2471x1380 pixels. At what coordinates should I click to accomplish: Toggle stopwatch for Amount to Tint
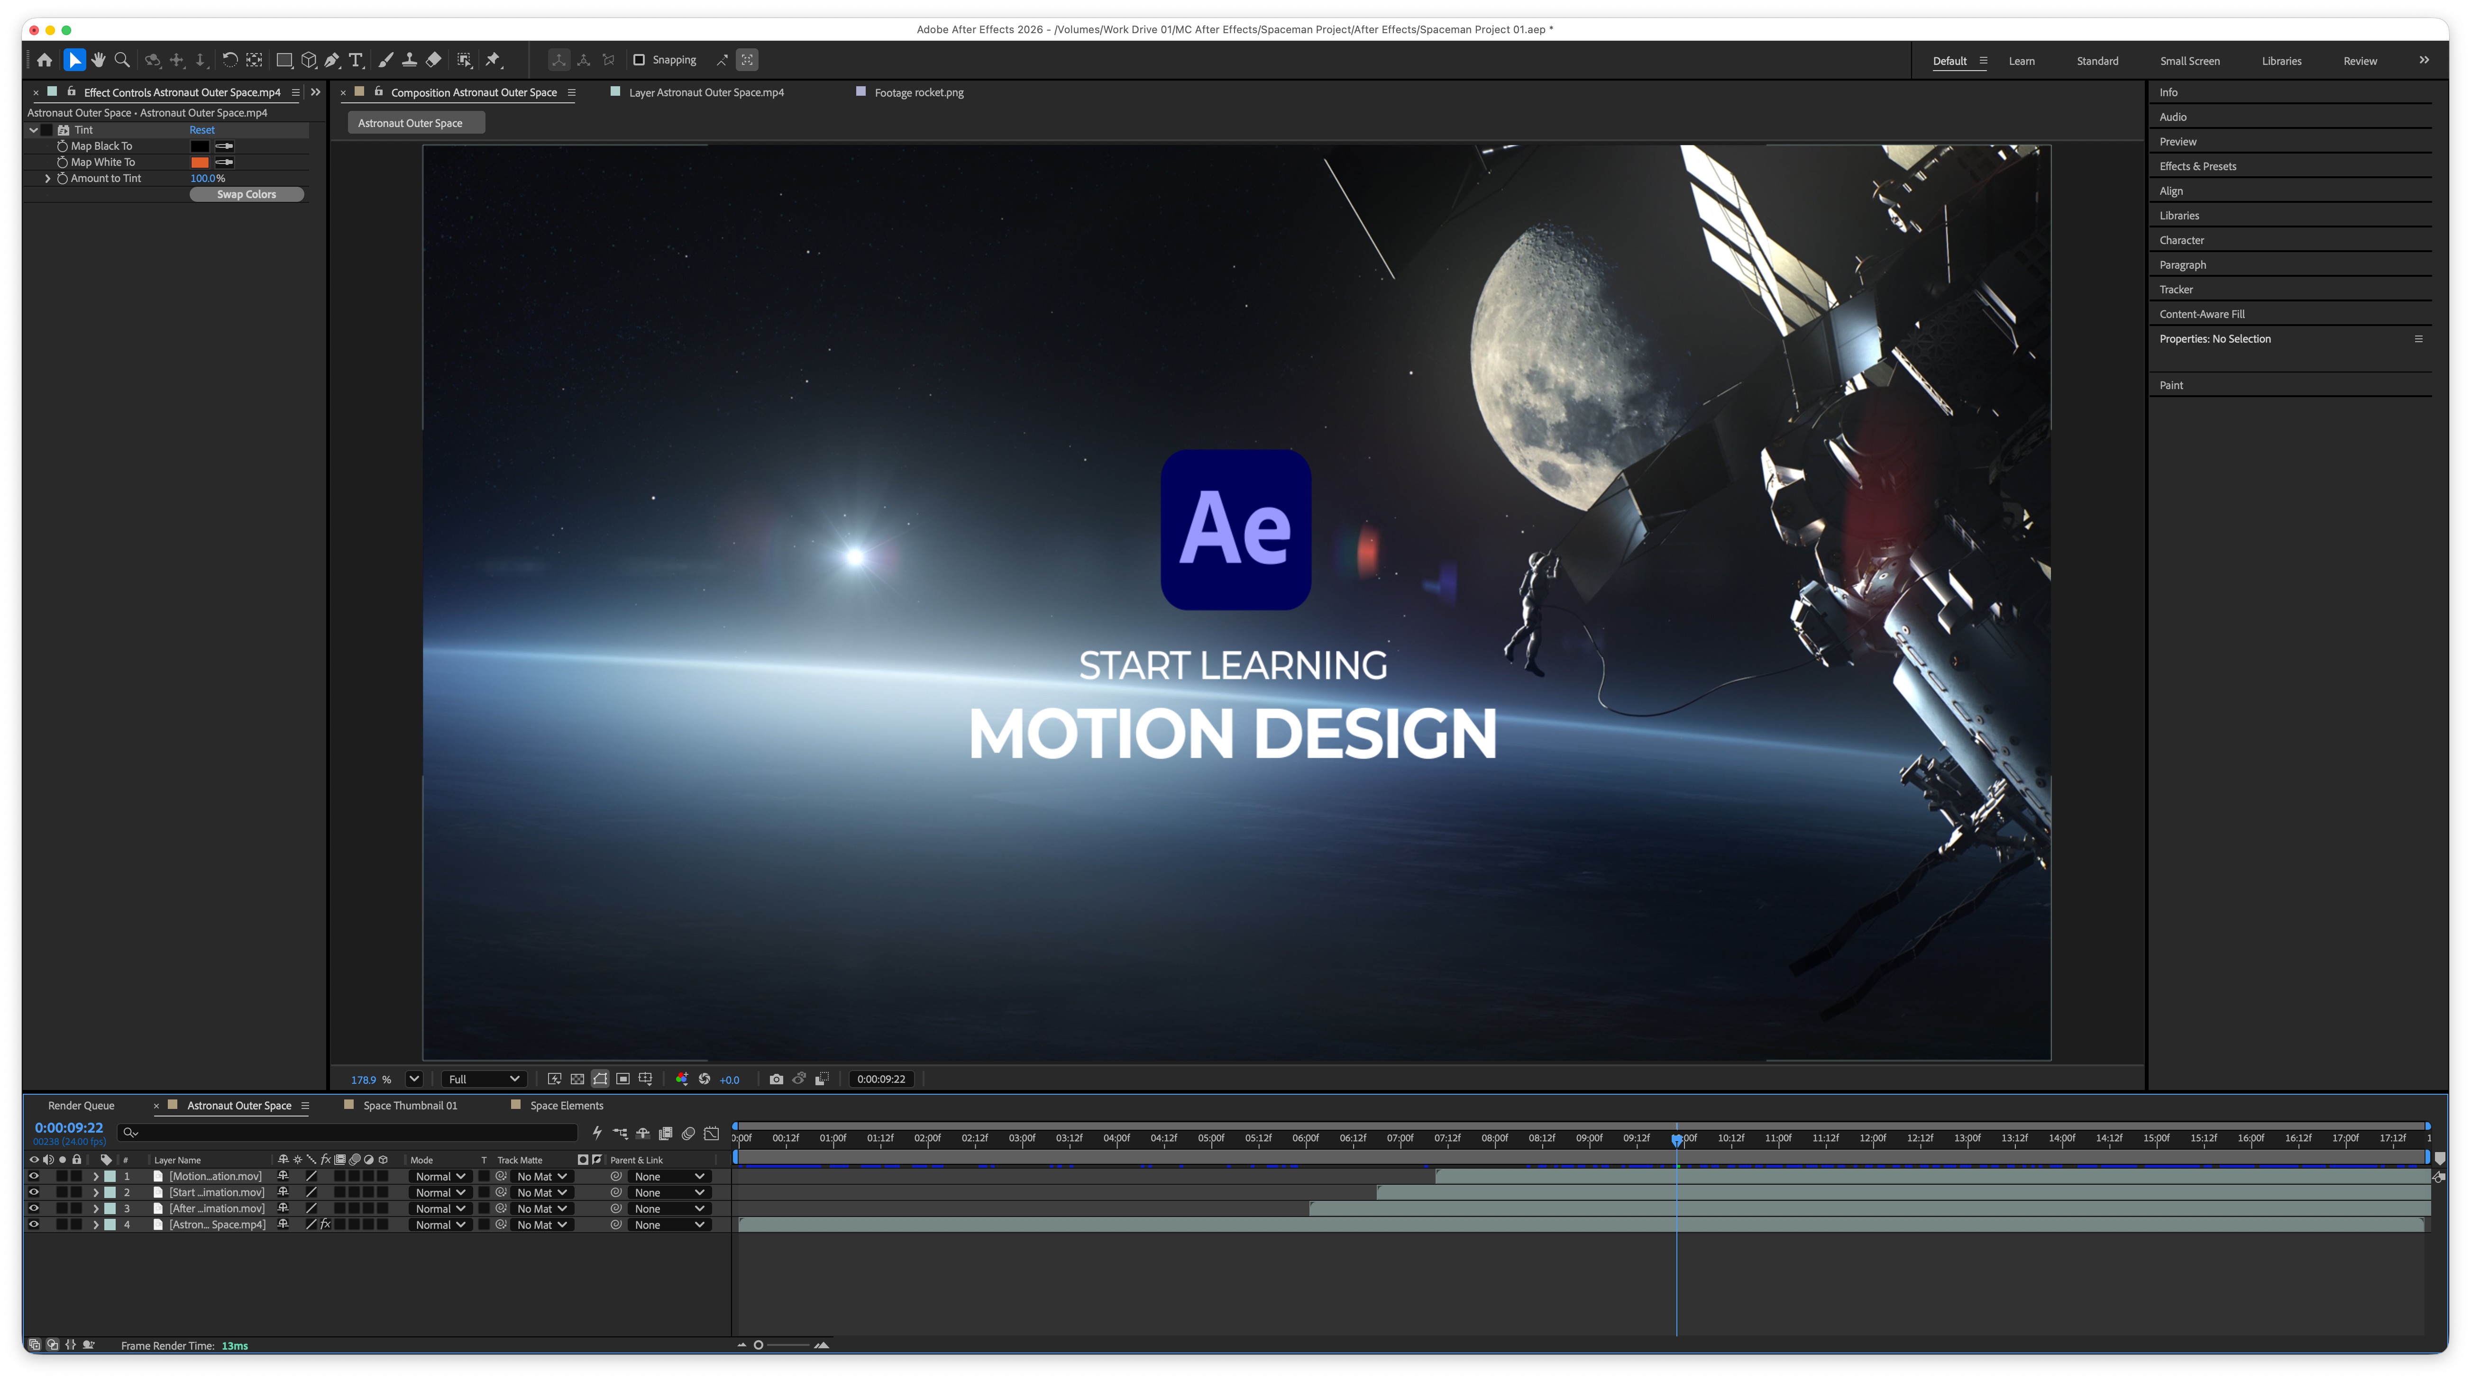pos(63,178)
